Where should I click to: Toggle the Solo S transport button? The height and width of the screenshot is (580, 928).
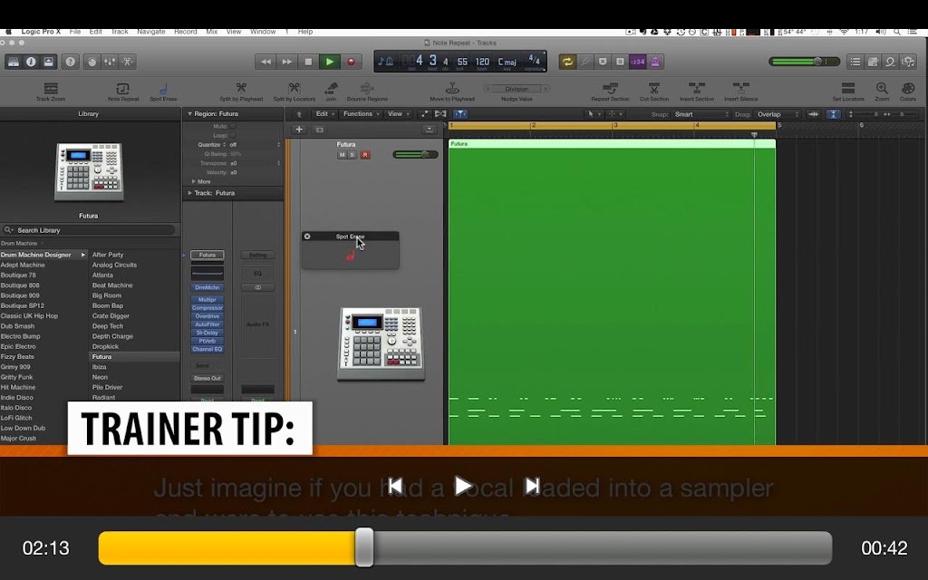[x=620, y=62]
